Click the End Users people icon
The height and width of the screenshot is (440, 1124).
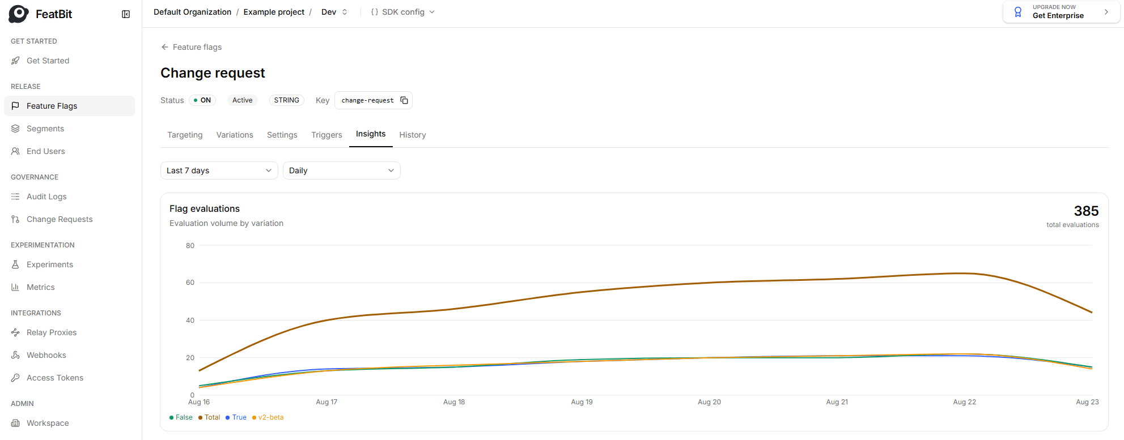coord(15,151)
